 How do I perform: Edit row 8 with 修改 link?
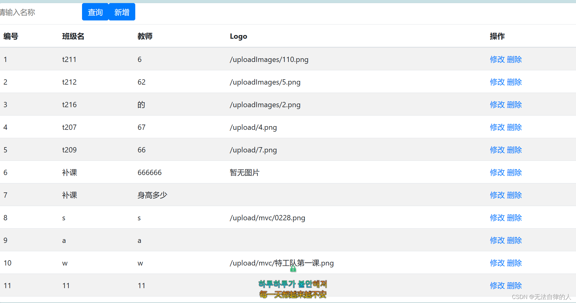[x=497, y=217]
